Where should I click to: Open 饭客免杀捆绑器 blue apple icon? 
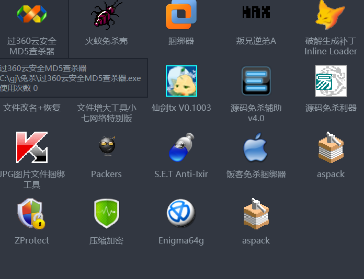click(255, 147)
